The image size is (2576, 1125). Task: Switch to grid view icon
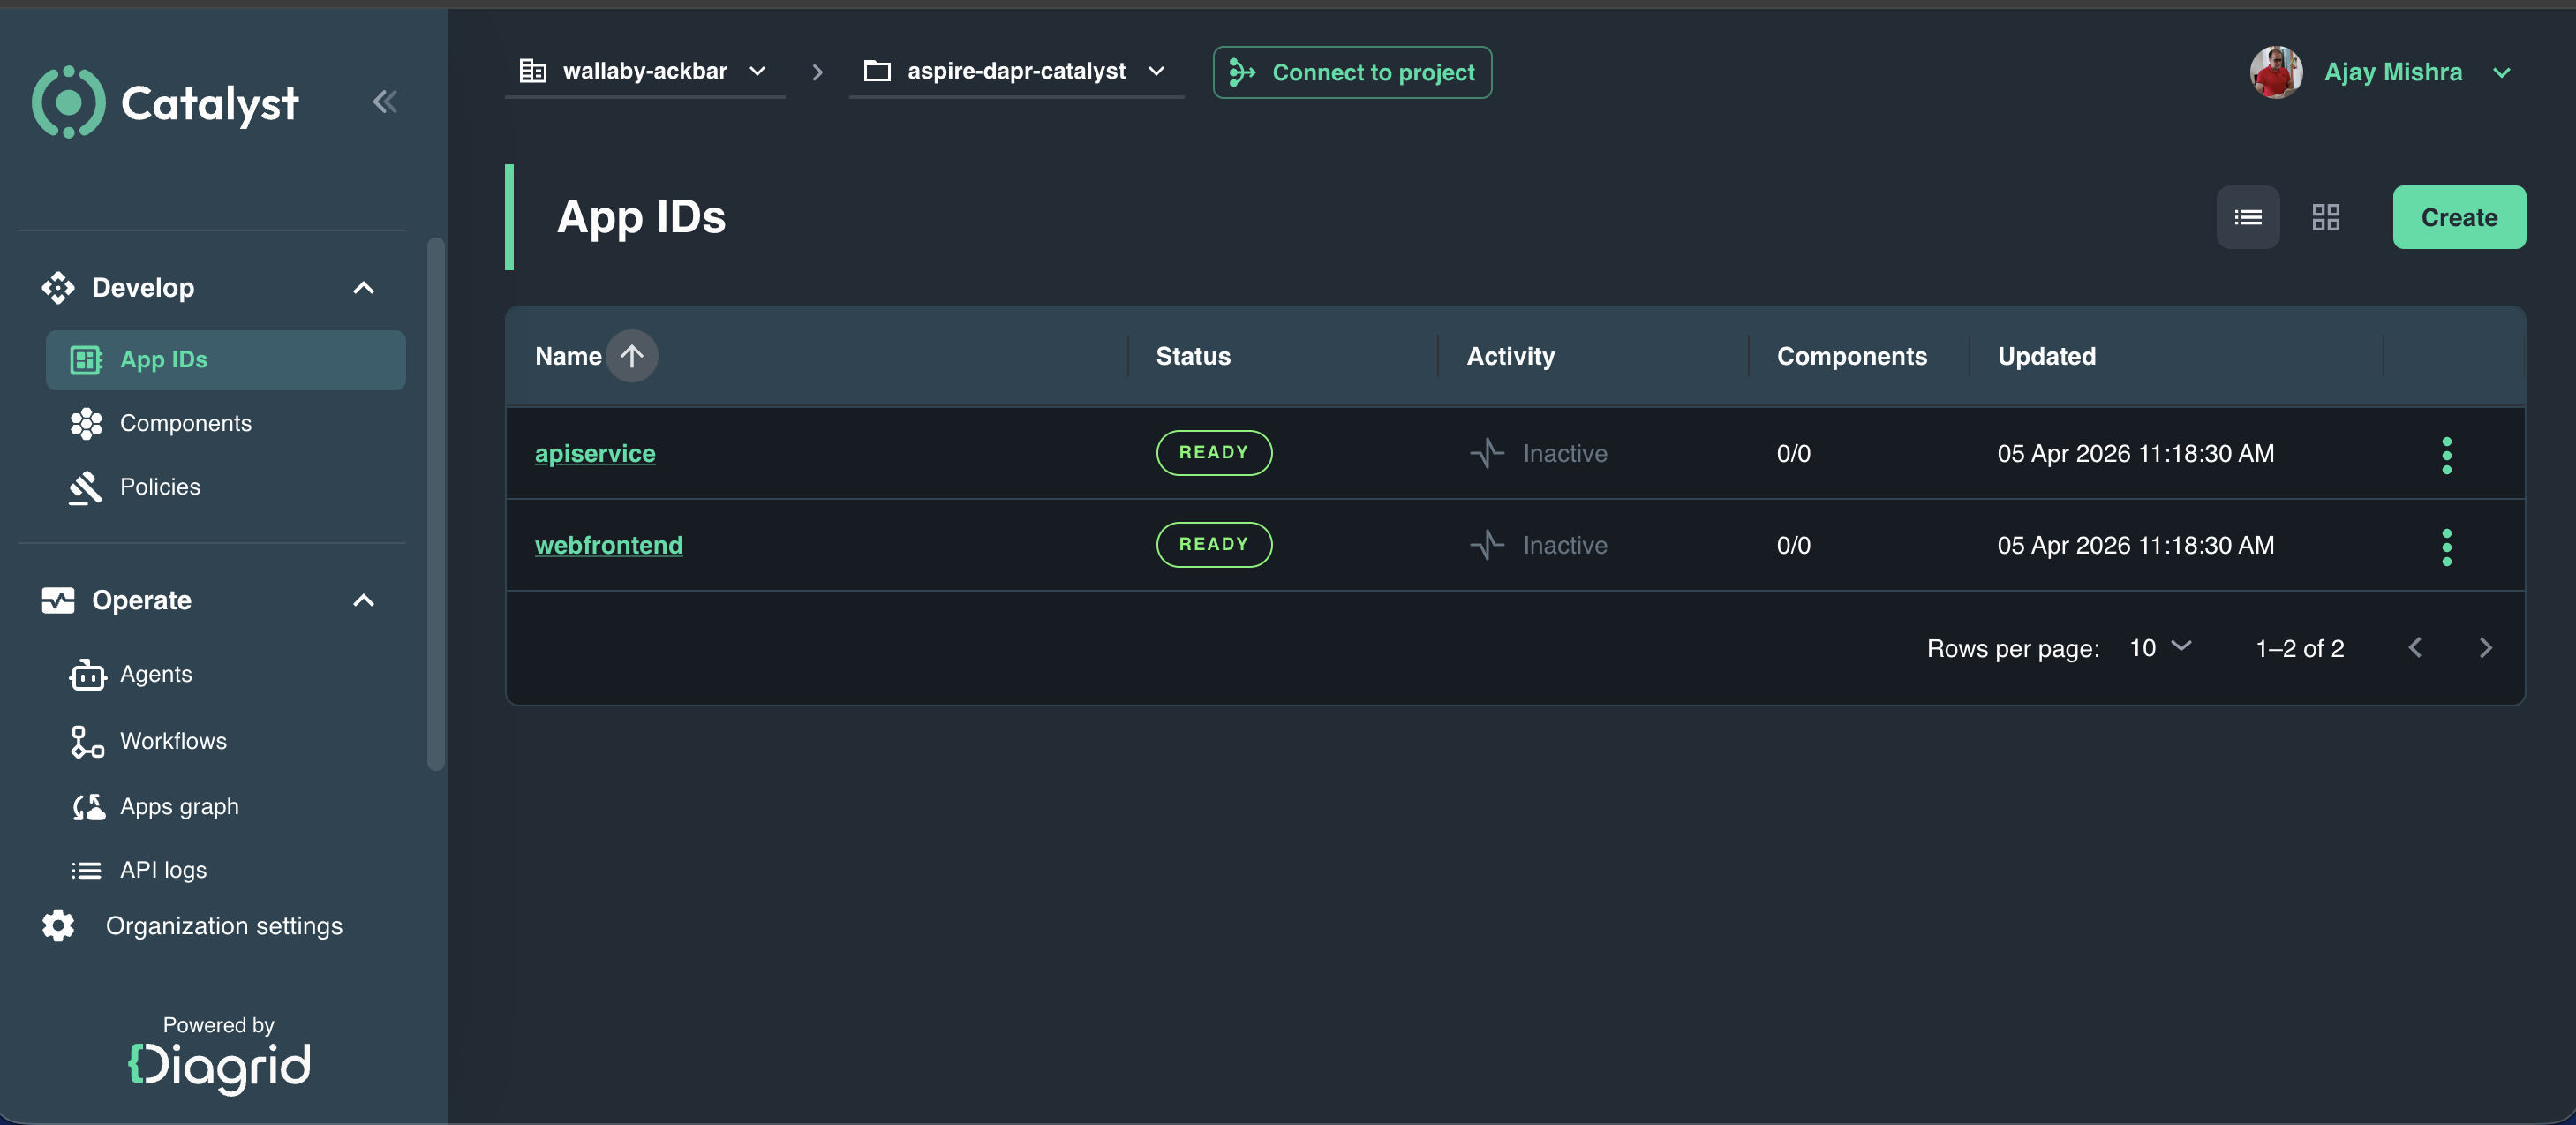click(x=2325, y=217)
